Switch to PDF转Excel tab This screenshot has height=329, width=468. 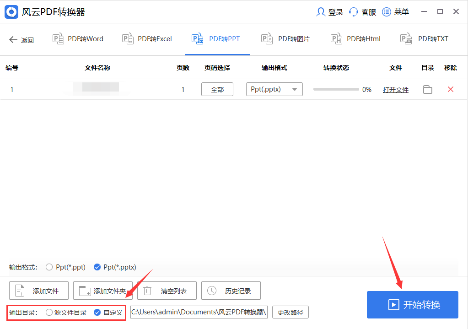(x=147, y=39)
